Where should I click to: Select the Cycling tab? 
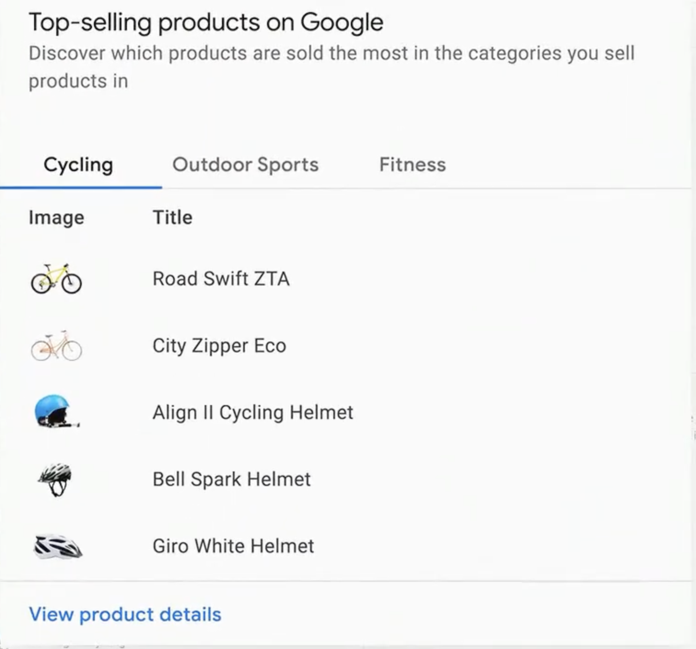click(x=78, y=165)
